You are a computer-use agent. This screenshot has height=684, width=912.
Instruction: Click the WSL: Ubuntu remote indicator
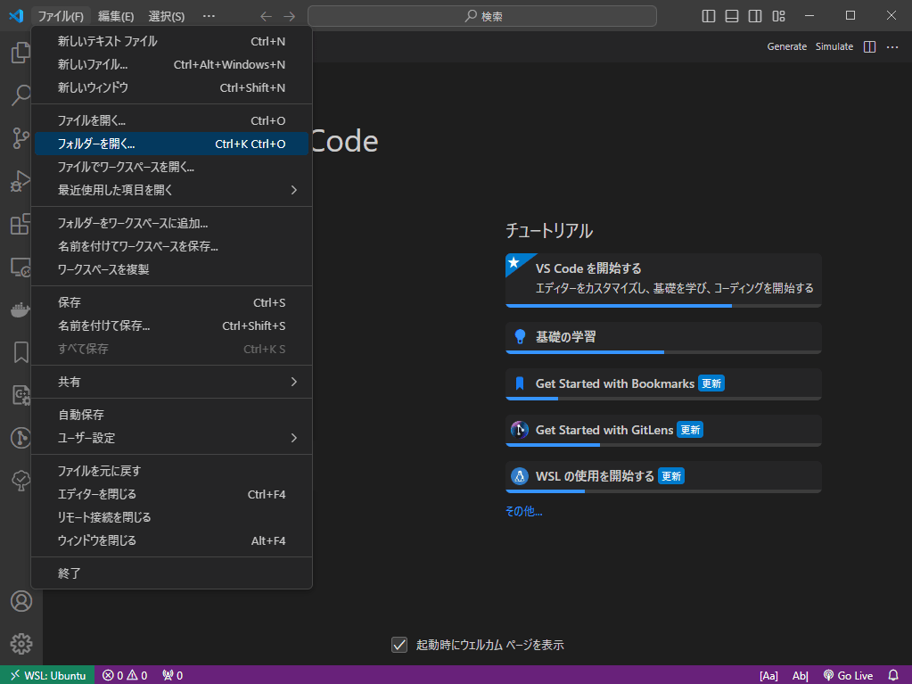point(47,675)
